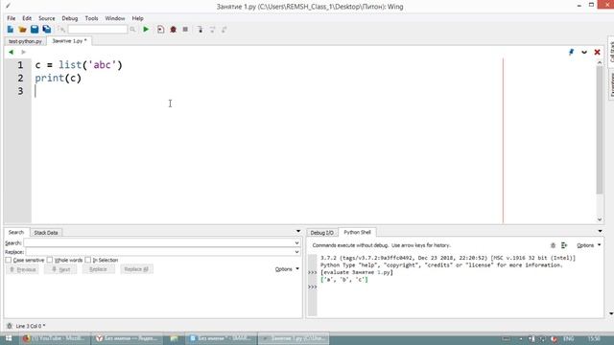Click the Next search button
This screenshot has width=614, height=345.
(60, 269)
